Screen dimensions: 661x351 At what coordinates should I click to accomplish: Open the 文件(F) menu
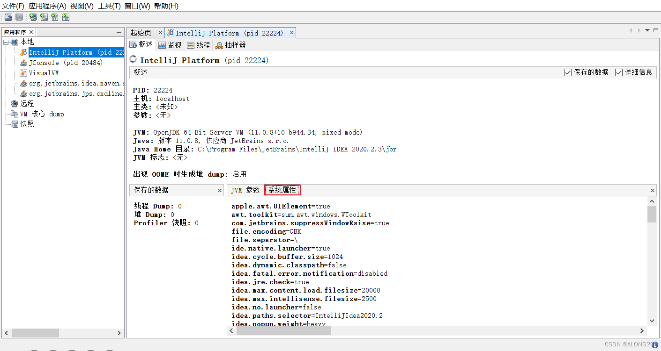(13, 6)
